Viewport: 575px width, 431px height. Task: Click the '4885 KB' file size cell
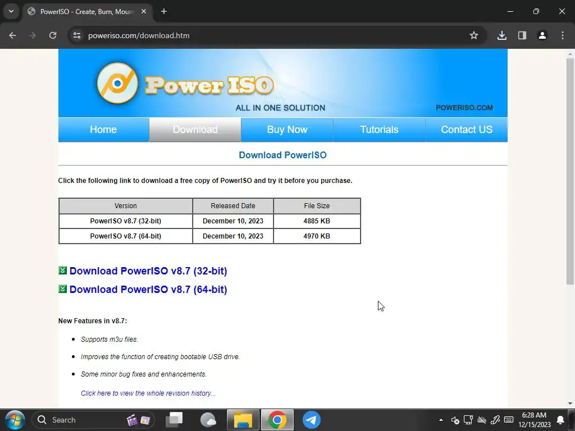(317, 221)
